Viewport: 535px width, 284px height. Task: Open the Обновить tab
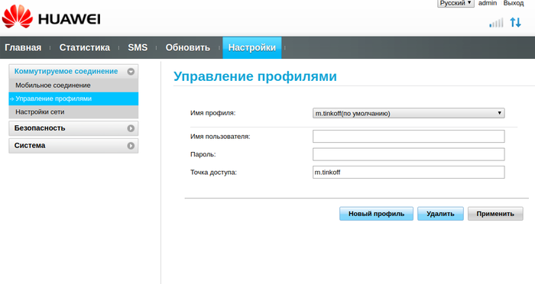[x=188, y=47]
